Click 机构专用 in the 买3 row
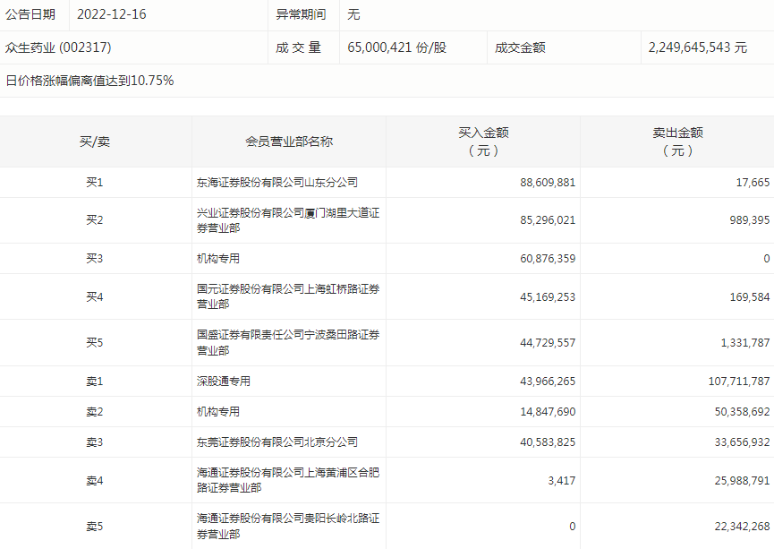 pyautogui.click(x=218, y=259)
